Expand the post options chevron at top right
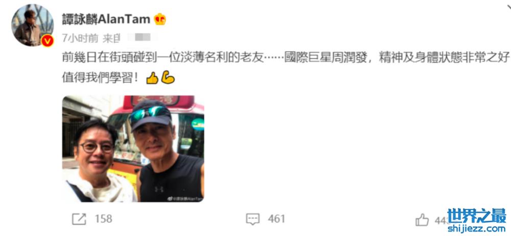The image size is (511, 236). click(508, 6)
